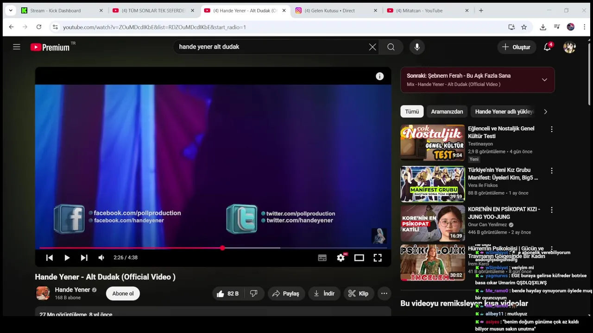Image resolution: width=593 pixels, height=333 pixels.
Task: Close the Kick Dashboard tab
Action: (101, 10)
